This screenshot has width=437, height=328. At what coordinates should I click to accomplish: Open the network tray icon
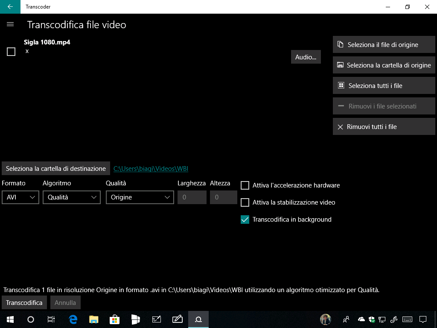pyautogui.click(x=382, y=319)
